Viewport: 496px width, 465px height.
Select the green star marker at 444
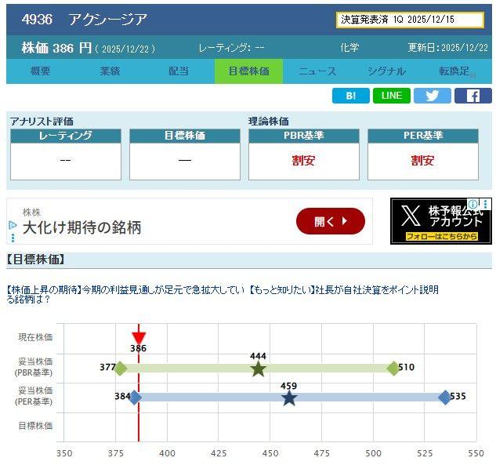point(258,369)
